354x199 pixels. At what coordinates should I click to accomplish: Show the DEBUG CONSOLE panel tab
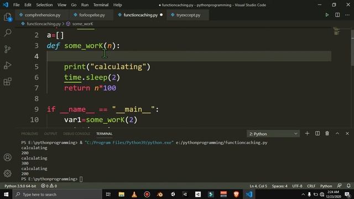pos(76,134)
